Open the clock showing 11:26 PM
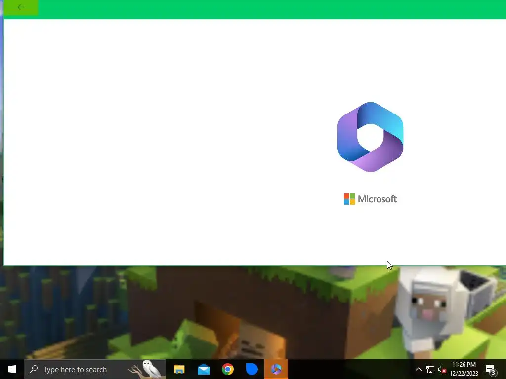 click(x=464, y=369)
